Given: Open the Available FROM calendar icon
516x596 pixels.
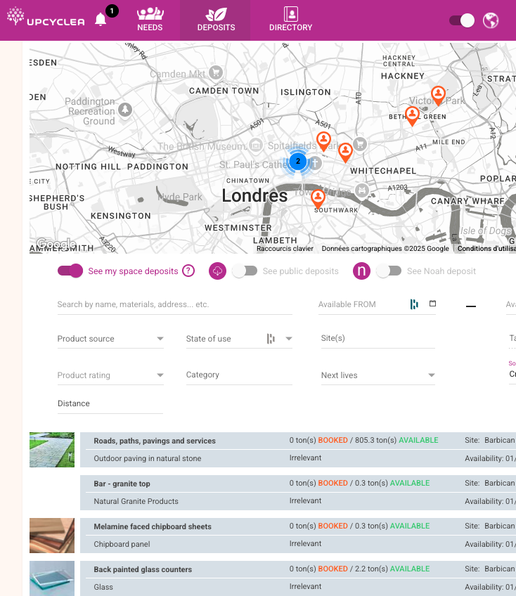Looking at the screenshot, I should [432, 304].
